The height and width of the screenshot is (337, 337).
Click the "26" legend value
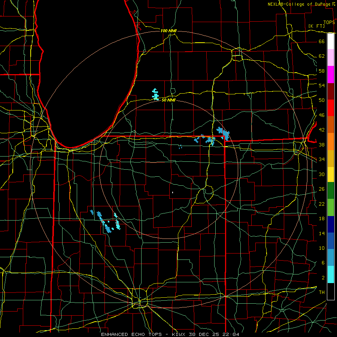click(322, 189)
